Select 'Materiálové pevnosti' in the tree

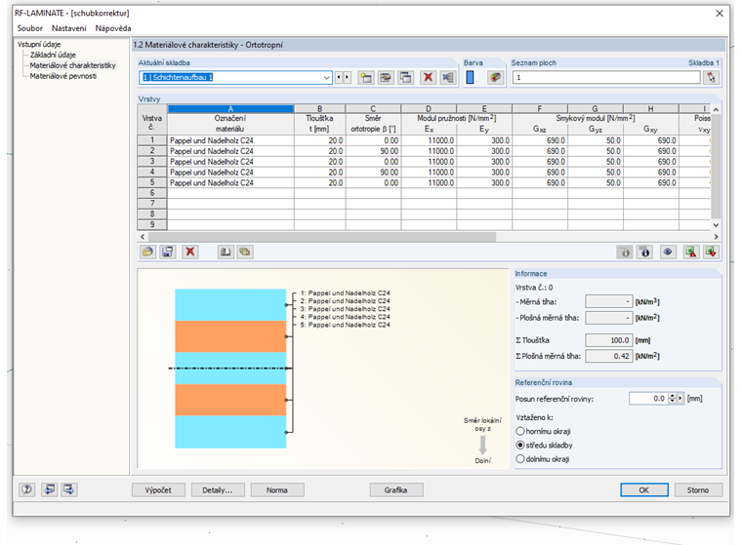(x=63, y=76)
